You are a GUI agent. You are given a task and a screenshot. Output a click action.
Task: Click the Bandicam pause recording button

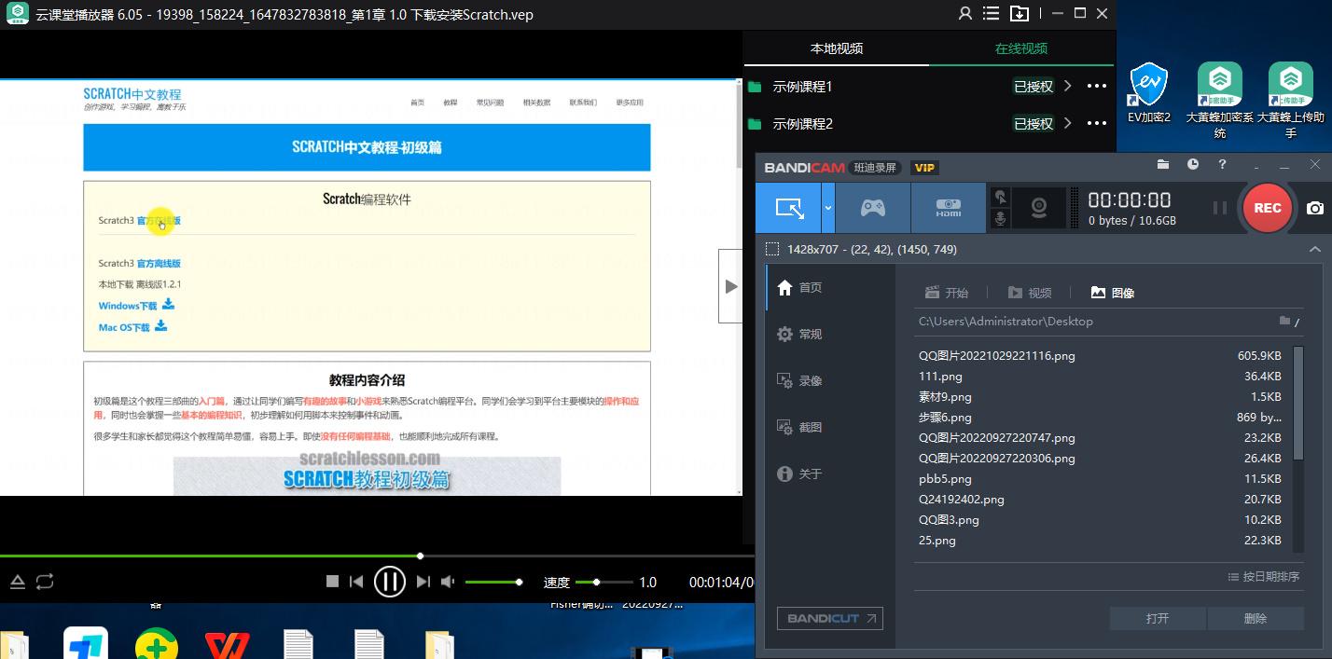click(1219, 208)
